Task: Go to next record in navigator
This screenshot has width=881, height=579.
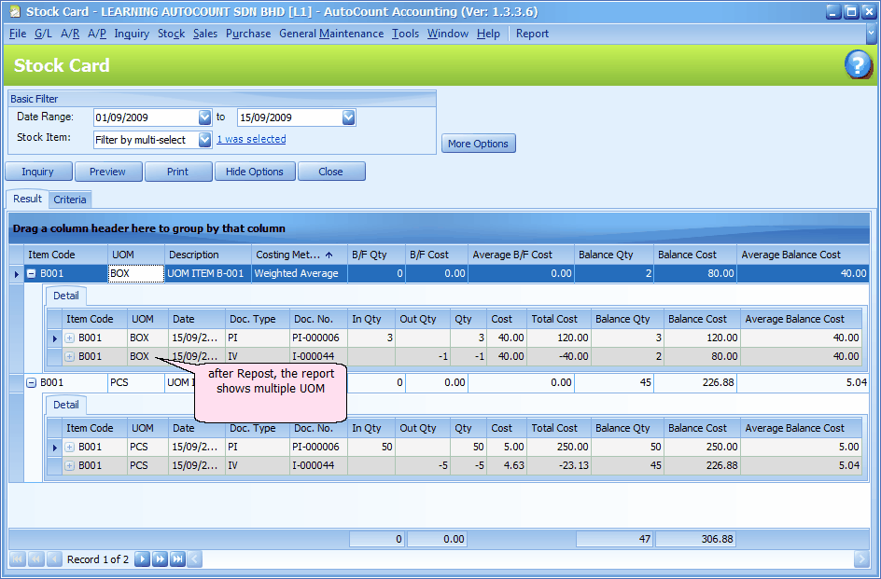Action: 142,559
